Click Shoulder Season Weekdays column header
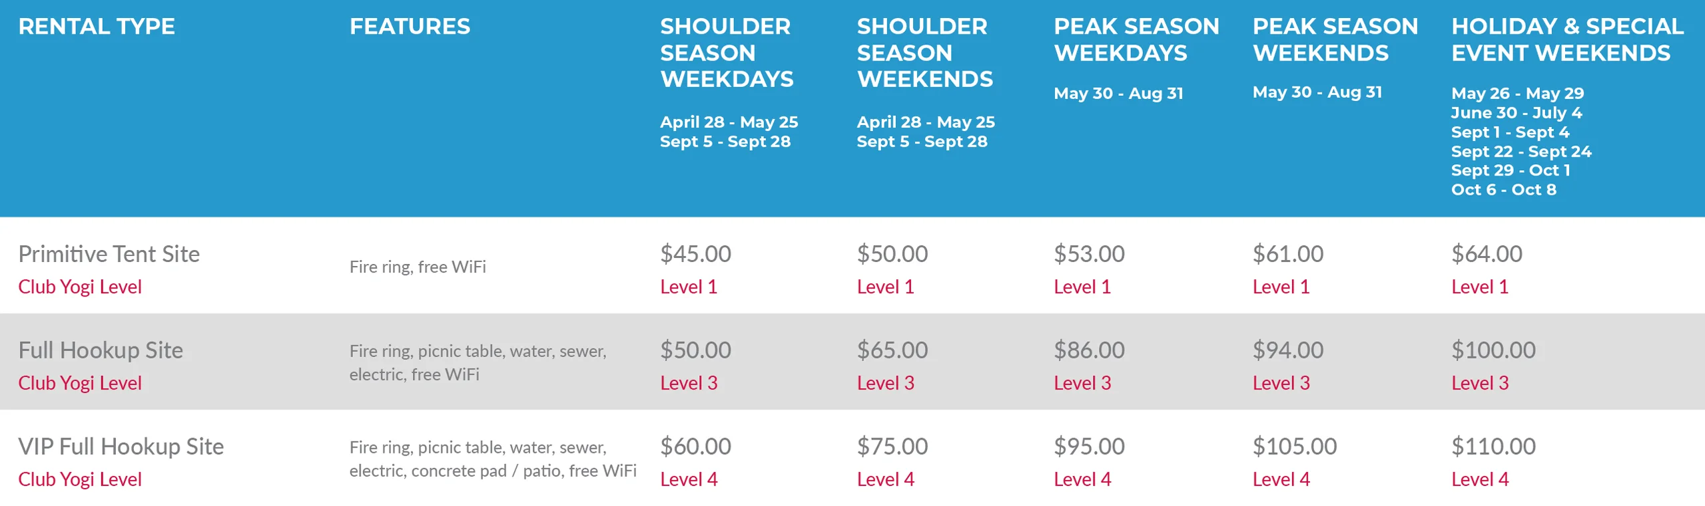 point(727,53)
